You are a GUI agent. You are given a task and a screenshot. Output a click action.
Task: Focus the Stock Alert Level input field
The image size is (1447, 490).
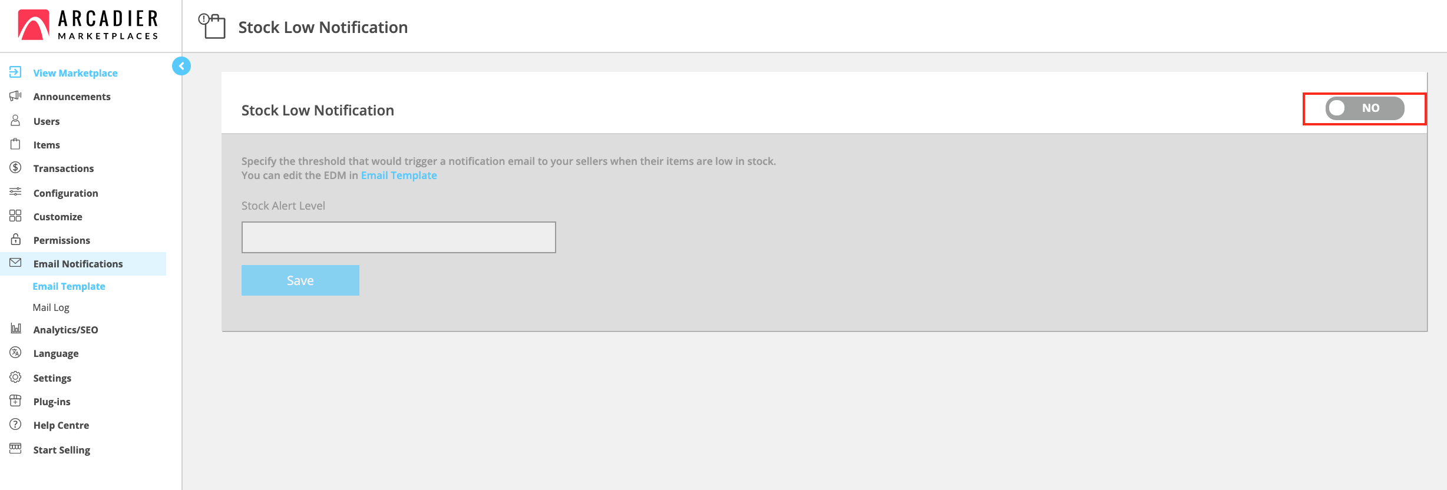(x=398, y=237)
